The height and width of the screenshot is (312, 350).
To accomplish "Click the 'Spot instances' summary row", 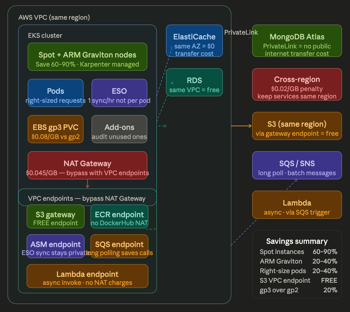I will [298, 252].
